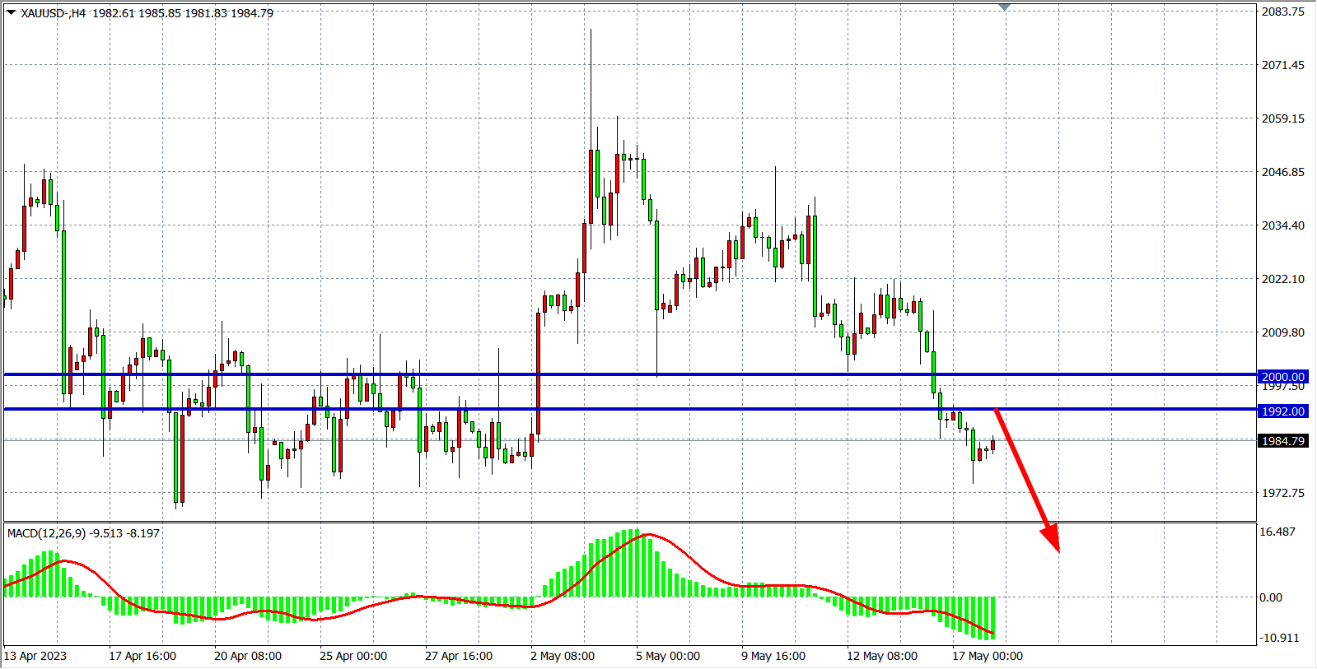Select the blue horizontal line at 2000.00
This screenshot has width=1317, height=669.
(741, 374)
